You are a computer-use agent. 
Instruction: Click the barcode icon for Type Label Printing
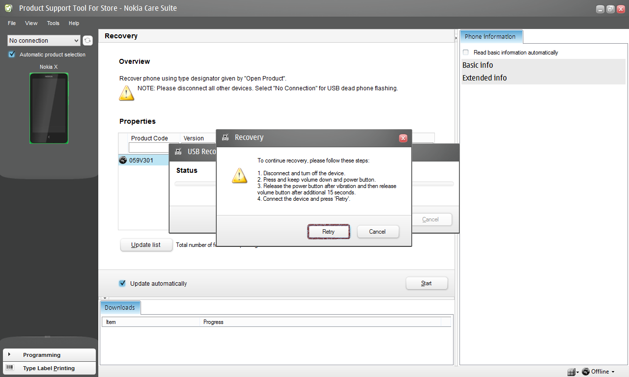[10, 368]
